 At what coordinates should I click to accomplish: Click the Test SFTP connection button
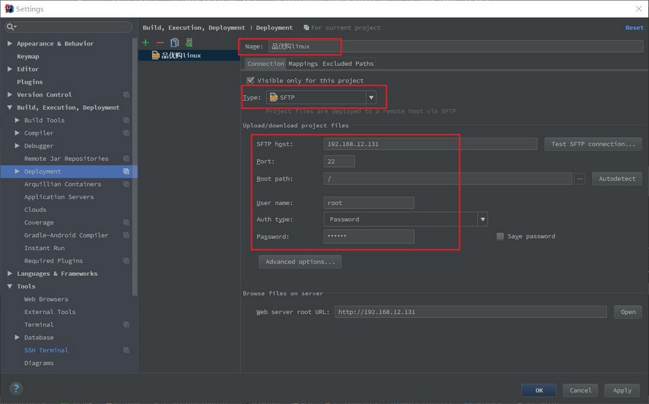coord(593,144)
